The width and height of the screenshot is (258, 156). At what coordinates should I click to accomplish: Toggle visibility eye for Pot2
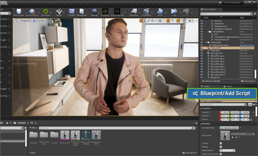202,34
